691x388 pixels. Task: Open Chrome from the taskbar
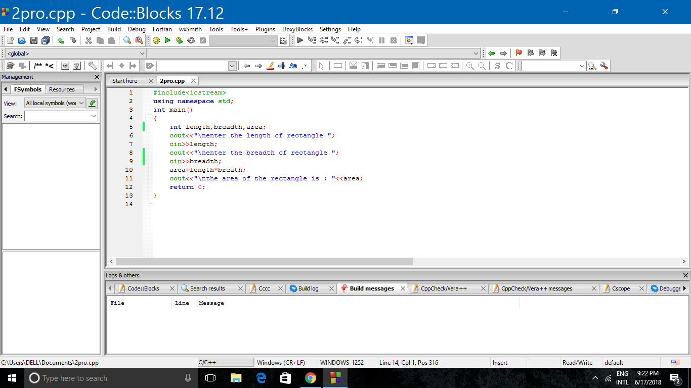[x=311, y=378]
